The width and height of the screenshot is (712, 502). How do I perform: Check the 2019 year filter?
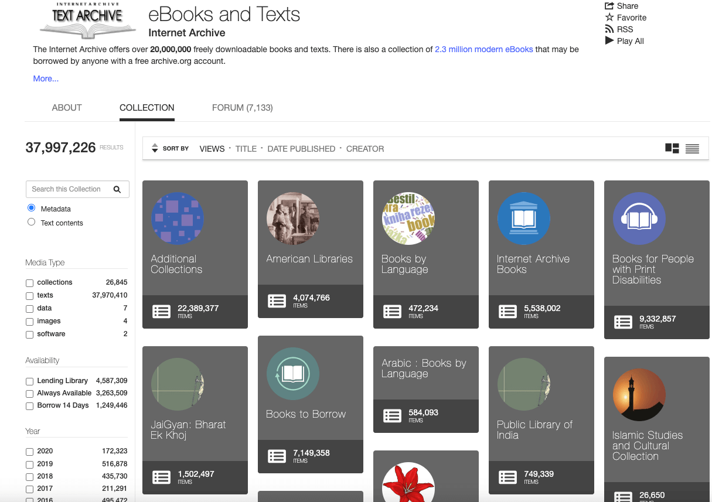pyautogui.click(x=30, y=464)
